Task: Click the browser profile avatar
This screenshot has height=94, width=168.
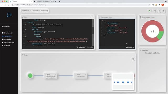Action: click(162, 5)
